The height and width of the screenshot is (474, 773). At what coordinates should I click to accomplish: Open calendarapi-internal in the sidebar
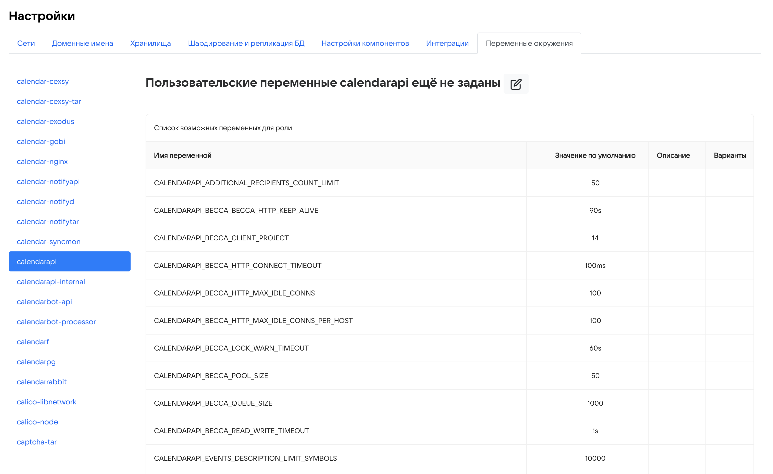click(x=51, y=282)
